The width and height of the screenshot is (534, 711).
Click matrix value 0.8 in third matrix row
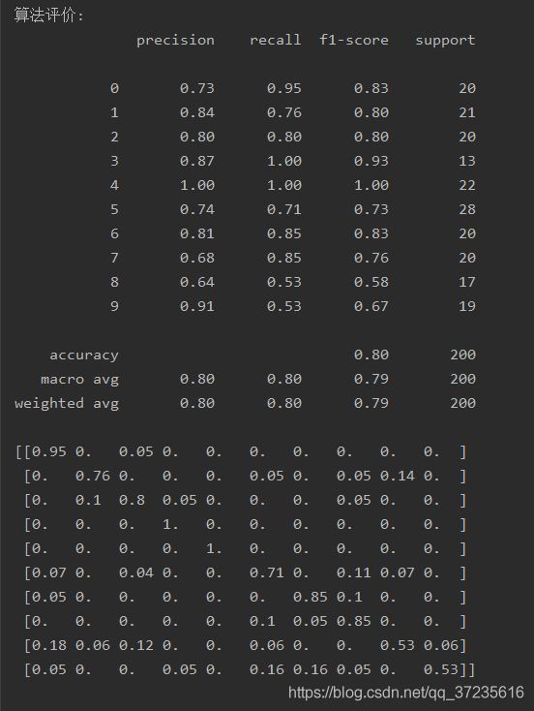coord(132,500)
